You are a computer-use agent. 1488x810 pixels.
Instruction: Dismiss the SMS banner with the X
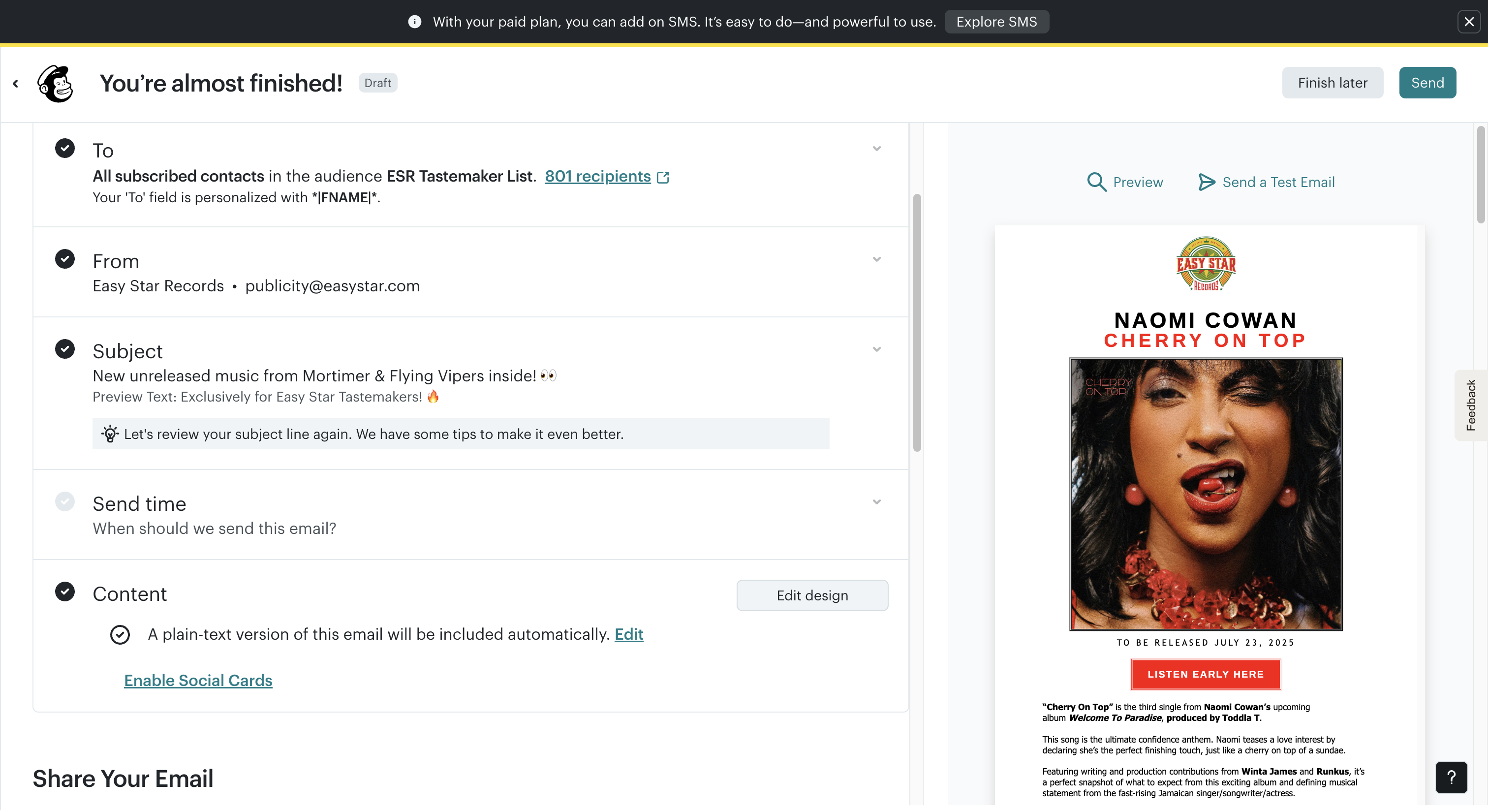tap(1469, 22)
